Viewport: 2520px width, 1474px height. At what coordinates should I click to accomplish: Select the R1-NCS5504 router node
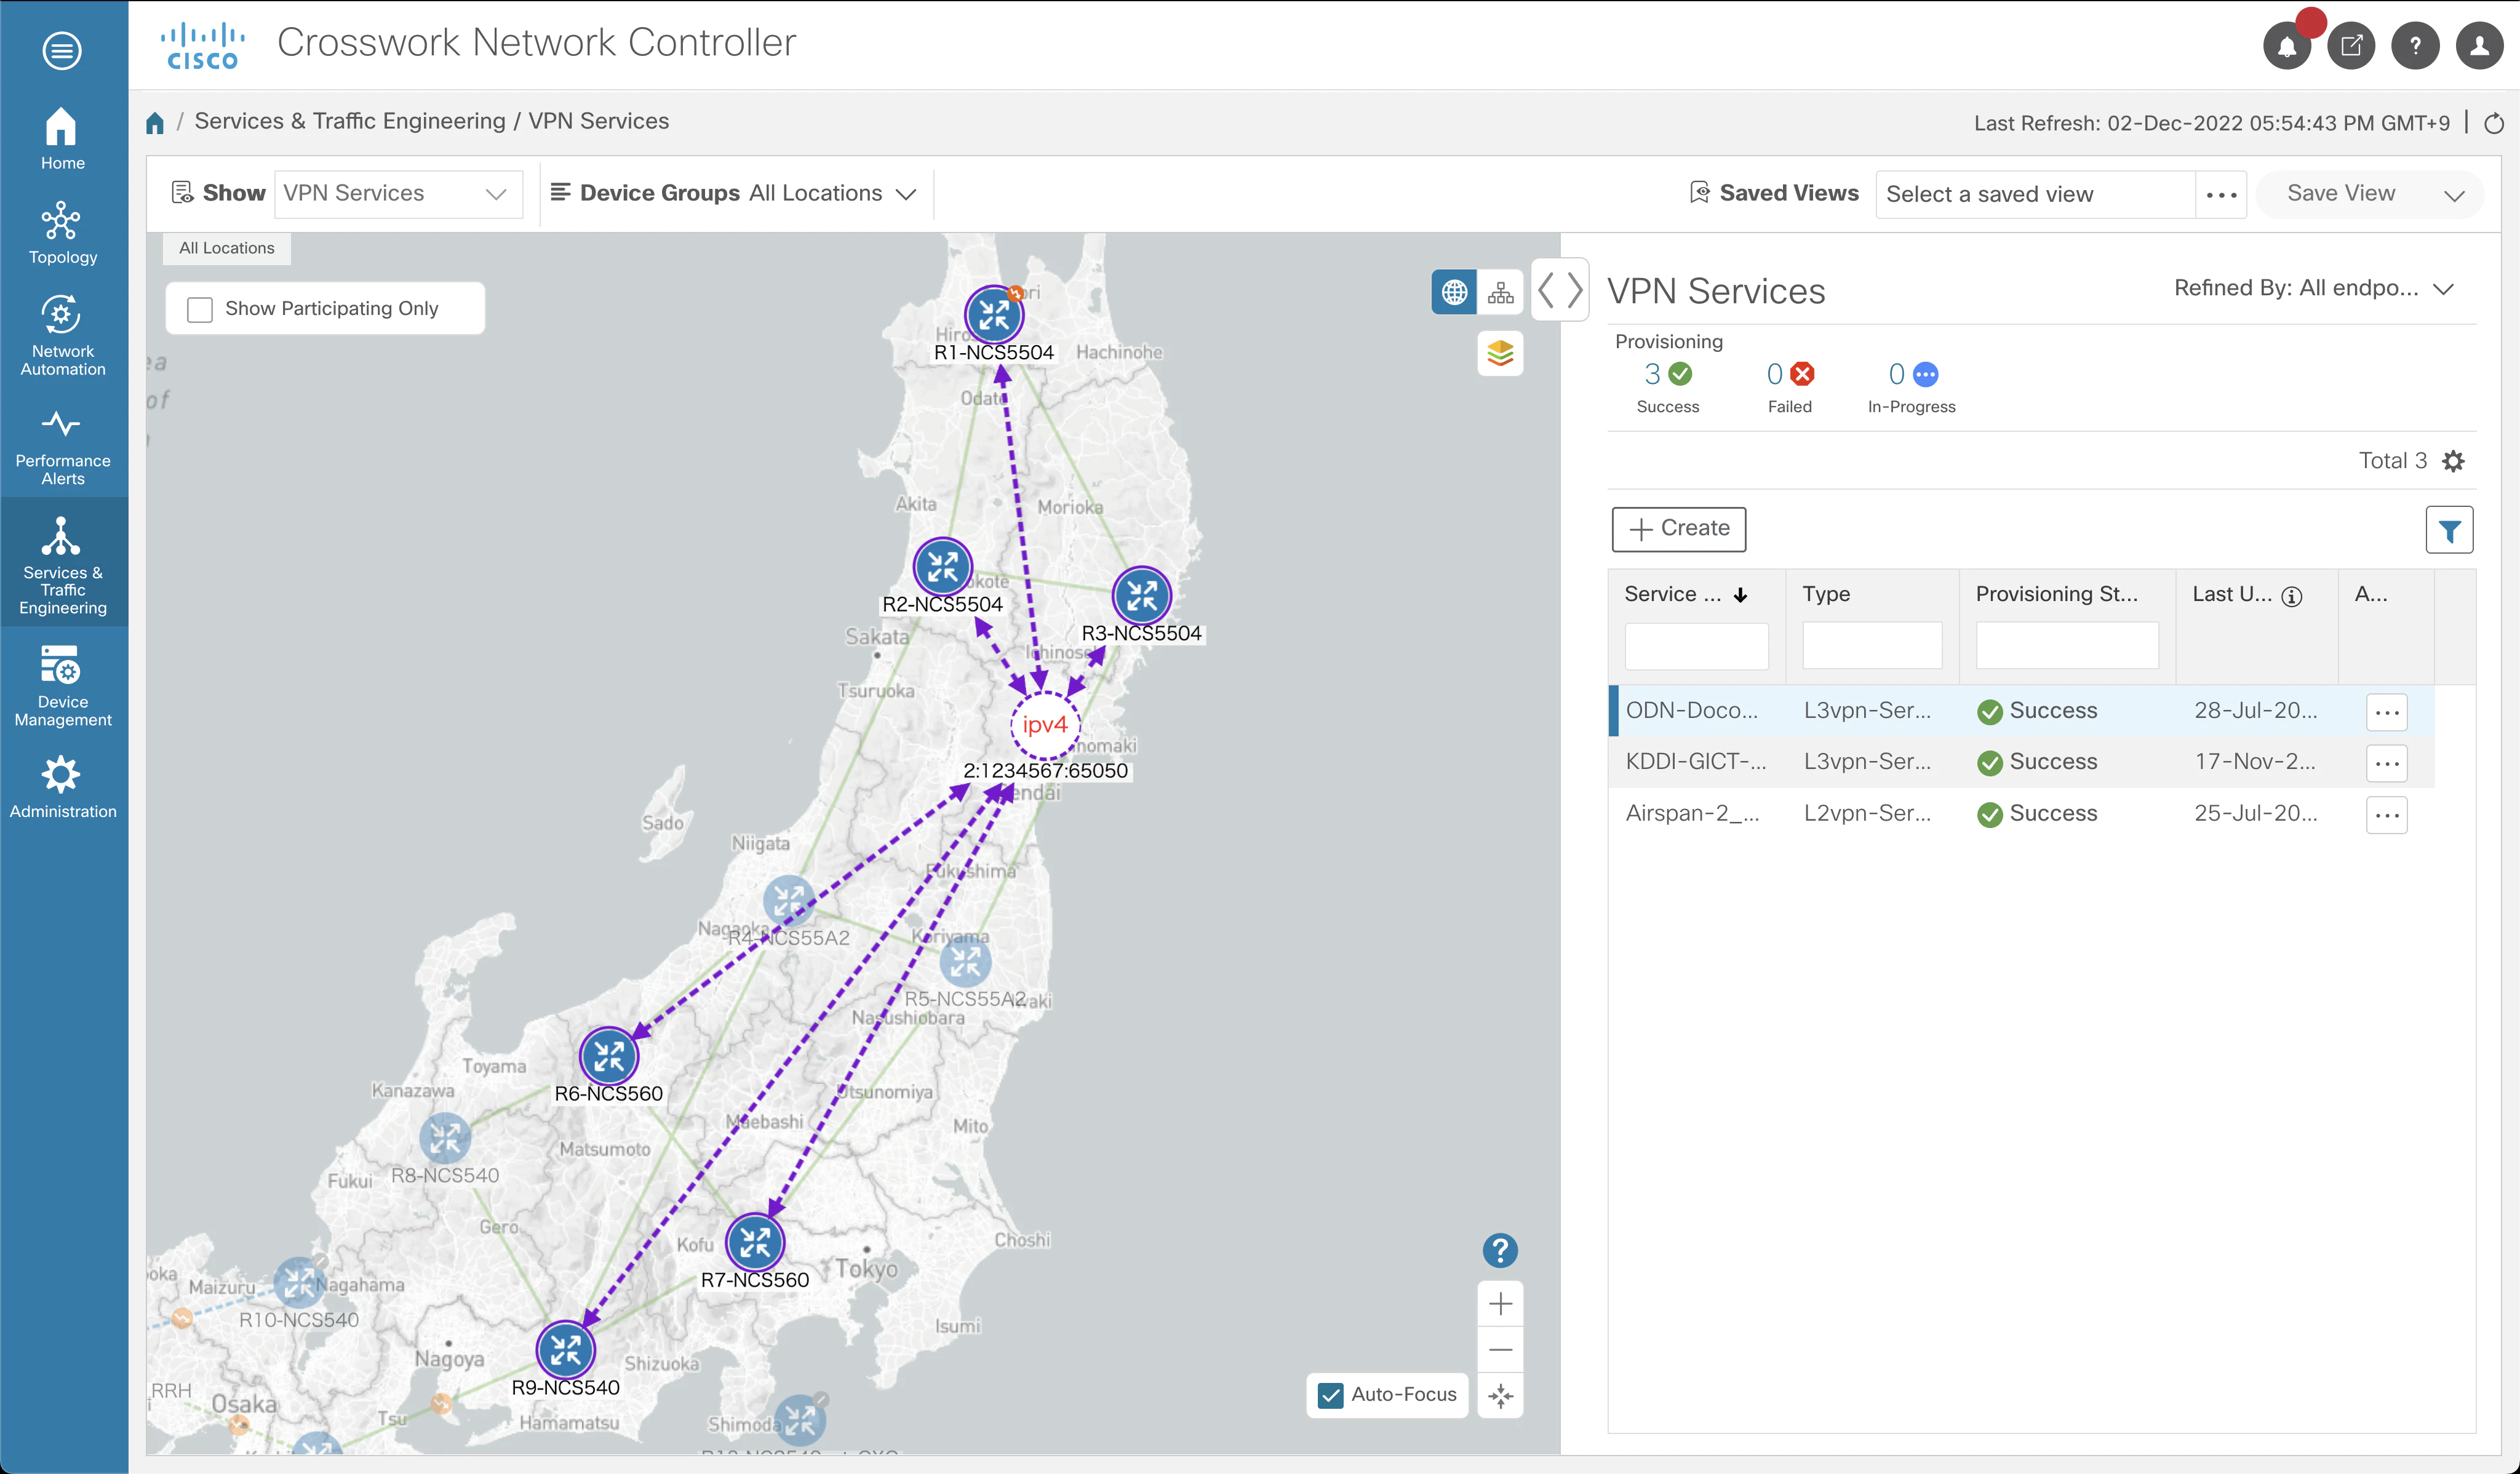coord(993,314)
